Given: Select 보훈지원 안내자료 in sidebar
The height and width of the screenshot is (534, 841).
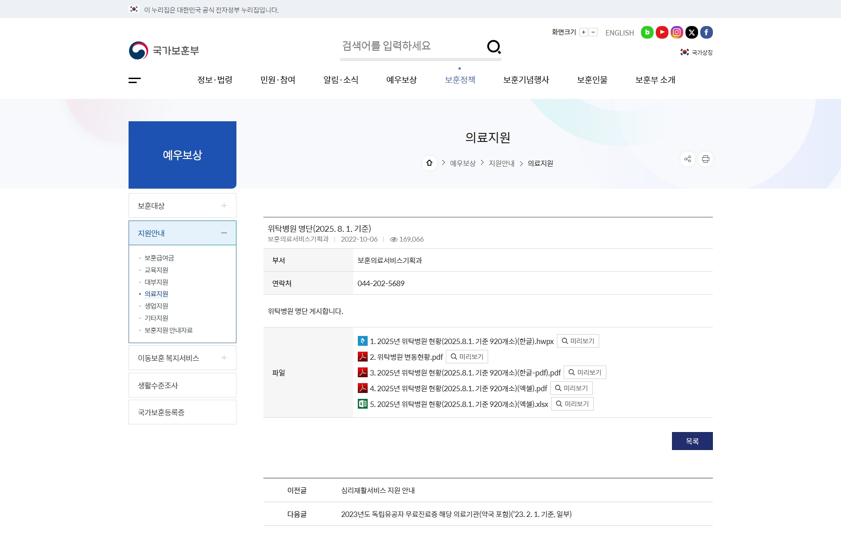Looking at the screenshot, I should (169, 330).
